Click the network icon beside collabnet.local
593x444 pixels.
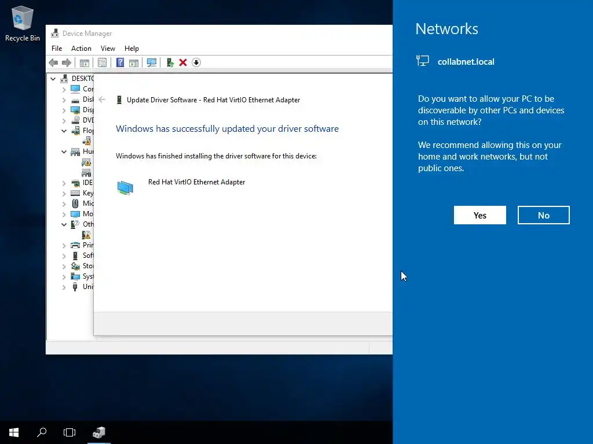422,61
